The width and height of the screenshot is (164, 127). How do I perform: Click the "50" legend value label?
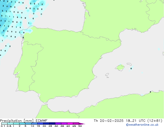pos(80,126)
